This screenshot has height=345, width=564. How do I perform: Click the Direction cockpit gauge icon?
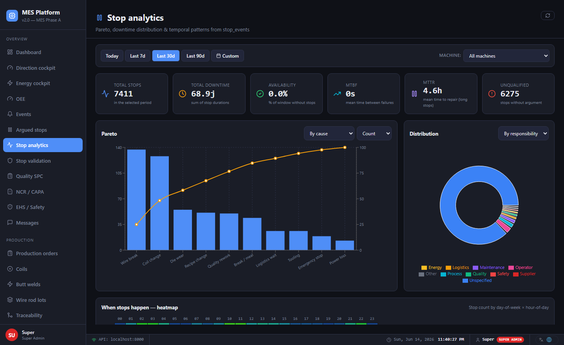click(10, 68)
